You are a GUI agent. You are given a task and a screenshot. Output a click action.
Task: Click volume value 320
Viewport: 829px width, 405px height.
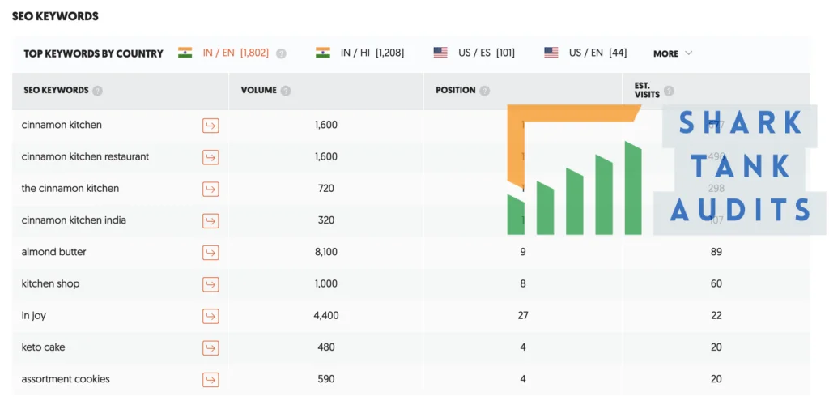pos(326,220)
